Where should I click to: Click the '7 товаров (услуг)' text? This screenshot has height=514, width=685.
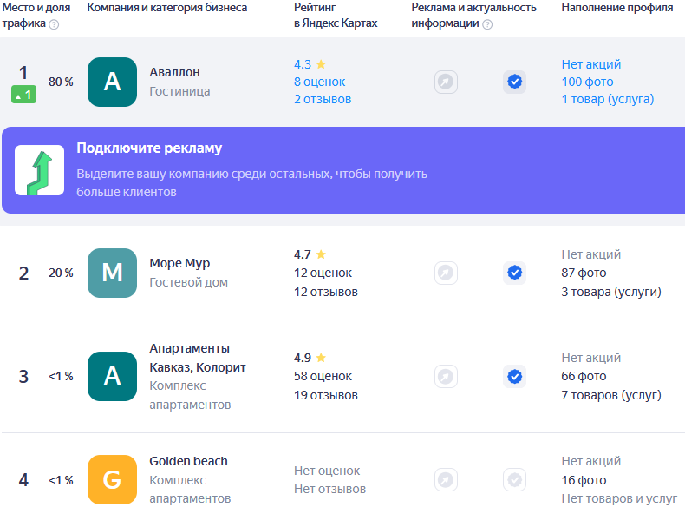click(611, 395)
